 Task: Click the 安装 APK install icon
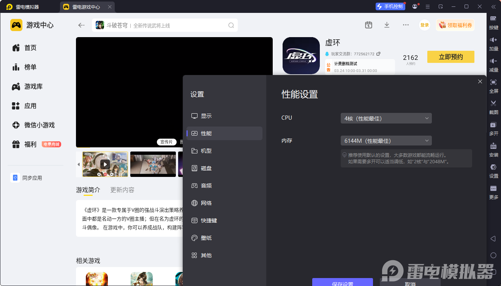pyautogui.click(x=493, y=146)
